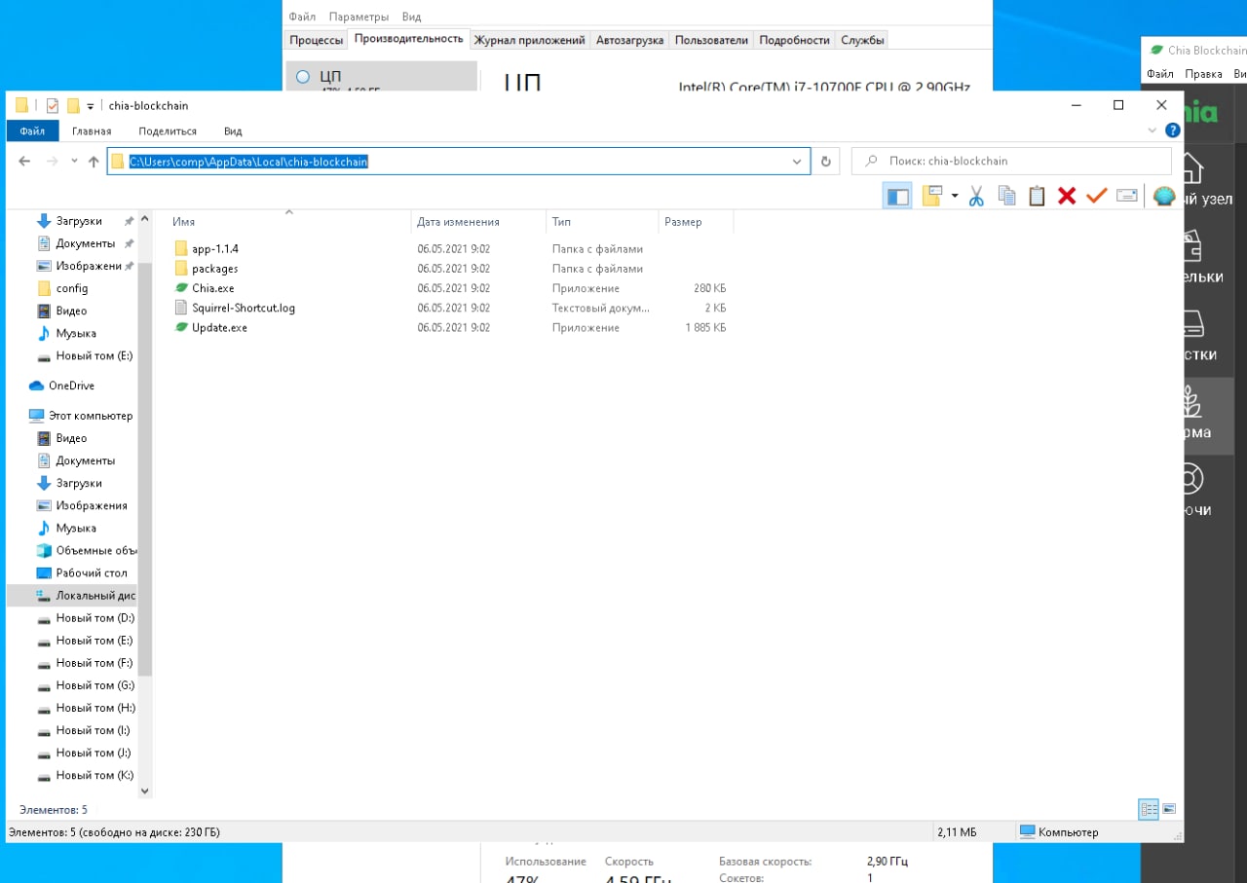Click the Explorer help question mark icon
Viewport: 1247px width, 883px height.
[1171, 130]
